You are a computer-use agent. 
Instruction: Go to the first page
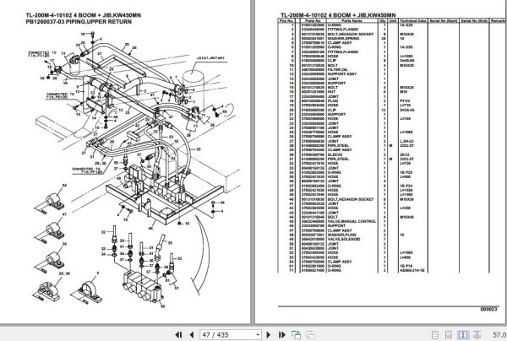click(178, 335)
